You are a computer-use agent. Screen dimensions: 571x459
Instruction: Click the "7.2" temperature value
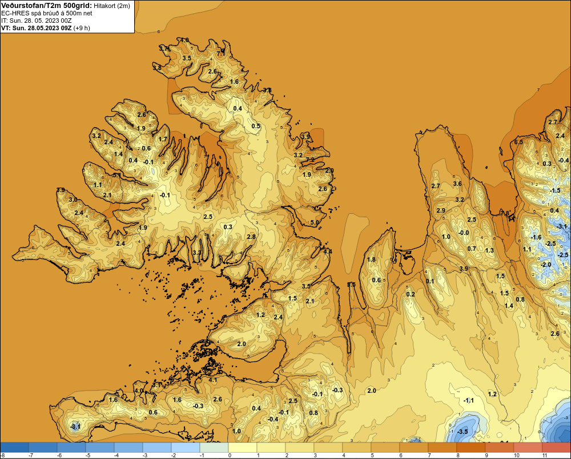click(x=310, y=160)
